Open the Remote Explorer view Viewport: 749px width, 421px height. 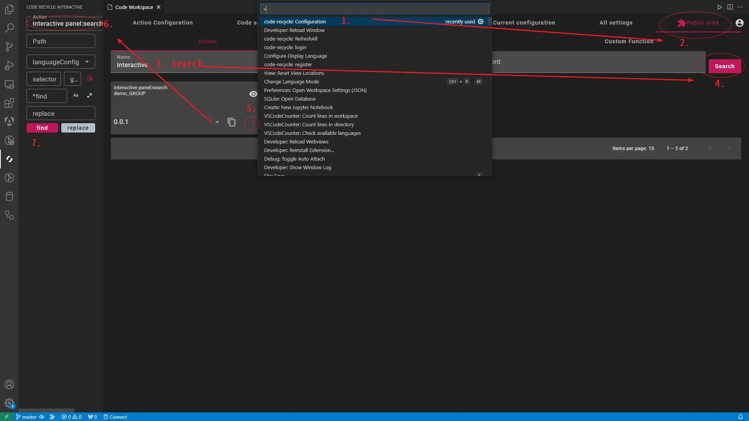pos(9,85)
